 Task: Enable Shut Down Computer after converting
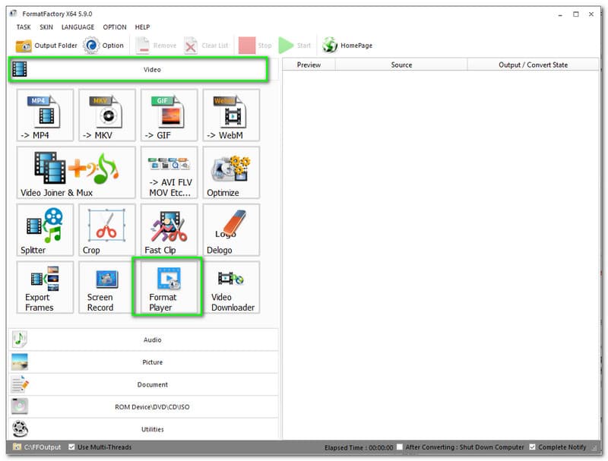(401, 447)
